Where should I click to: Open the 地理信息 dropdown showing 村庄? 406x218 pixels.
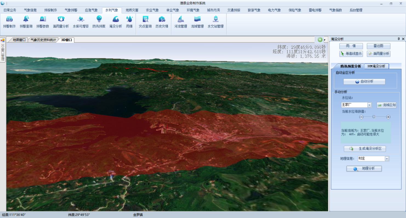click(x=387, y=159)
